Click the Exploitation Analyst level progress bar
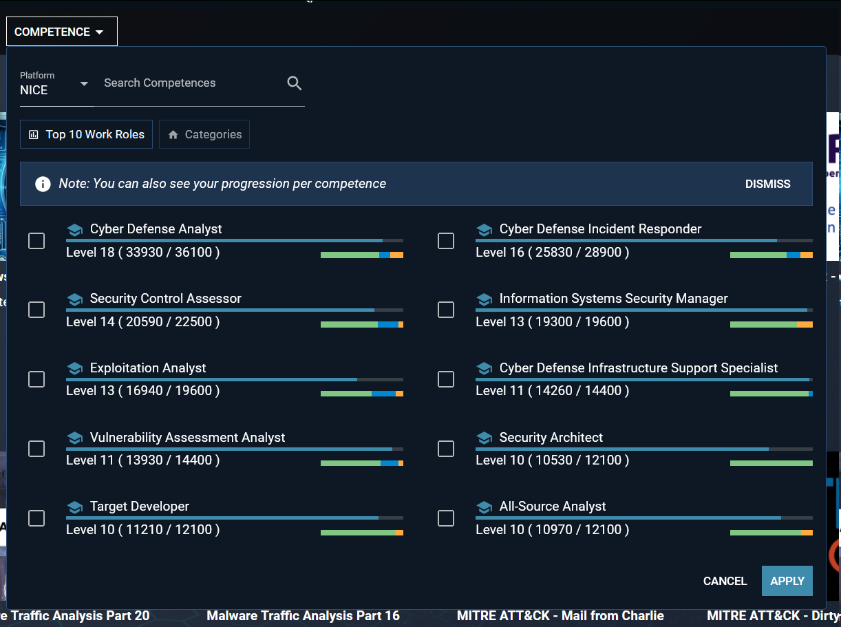Screen dimensions: 841x627 (234, 379)
